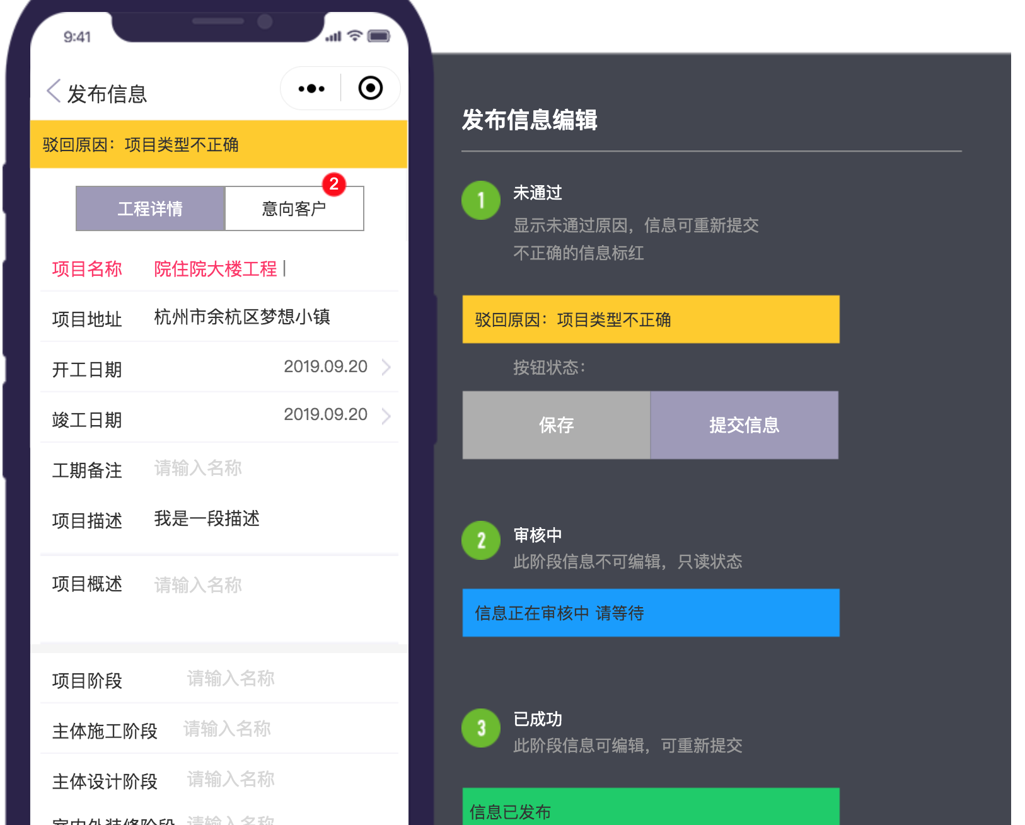Click the green step 2 circle
1025x825 pixels.
pos(481,540)
